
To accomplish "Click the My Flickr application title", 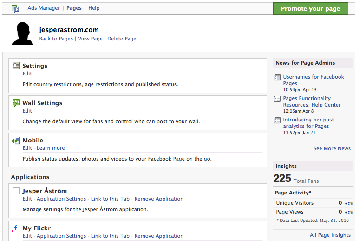I will click(37, 228).
